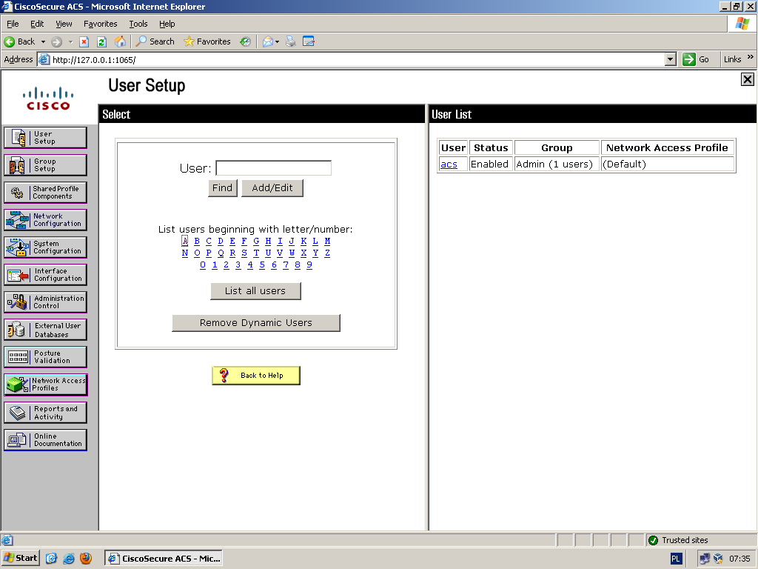Viewport: 758px width, 569px height.
Task: Open External User Databases section
Action: [45, 330]
